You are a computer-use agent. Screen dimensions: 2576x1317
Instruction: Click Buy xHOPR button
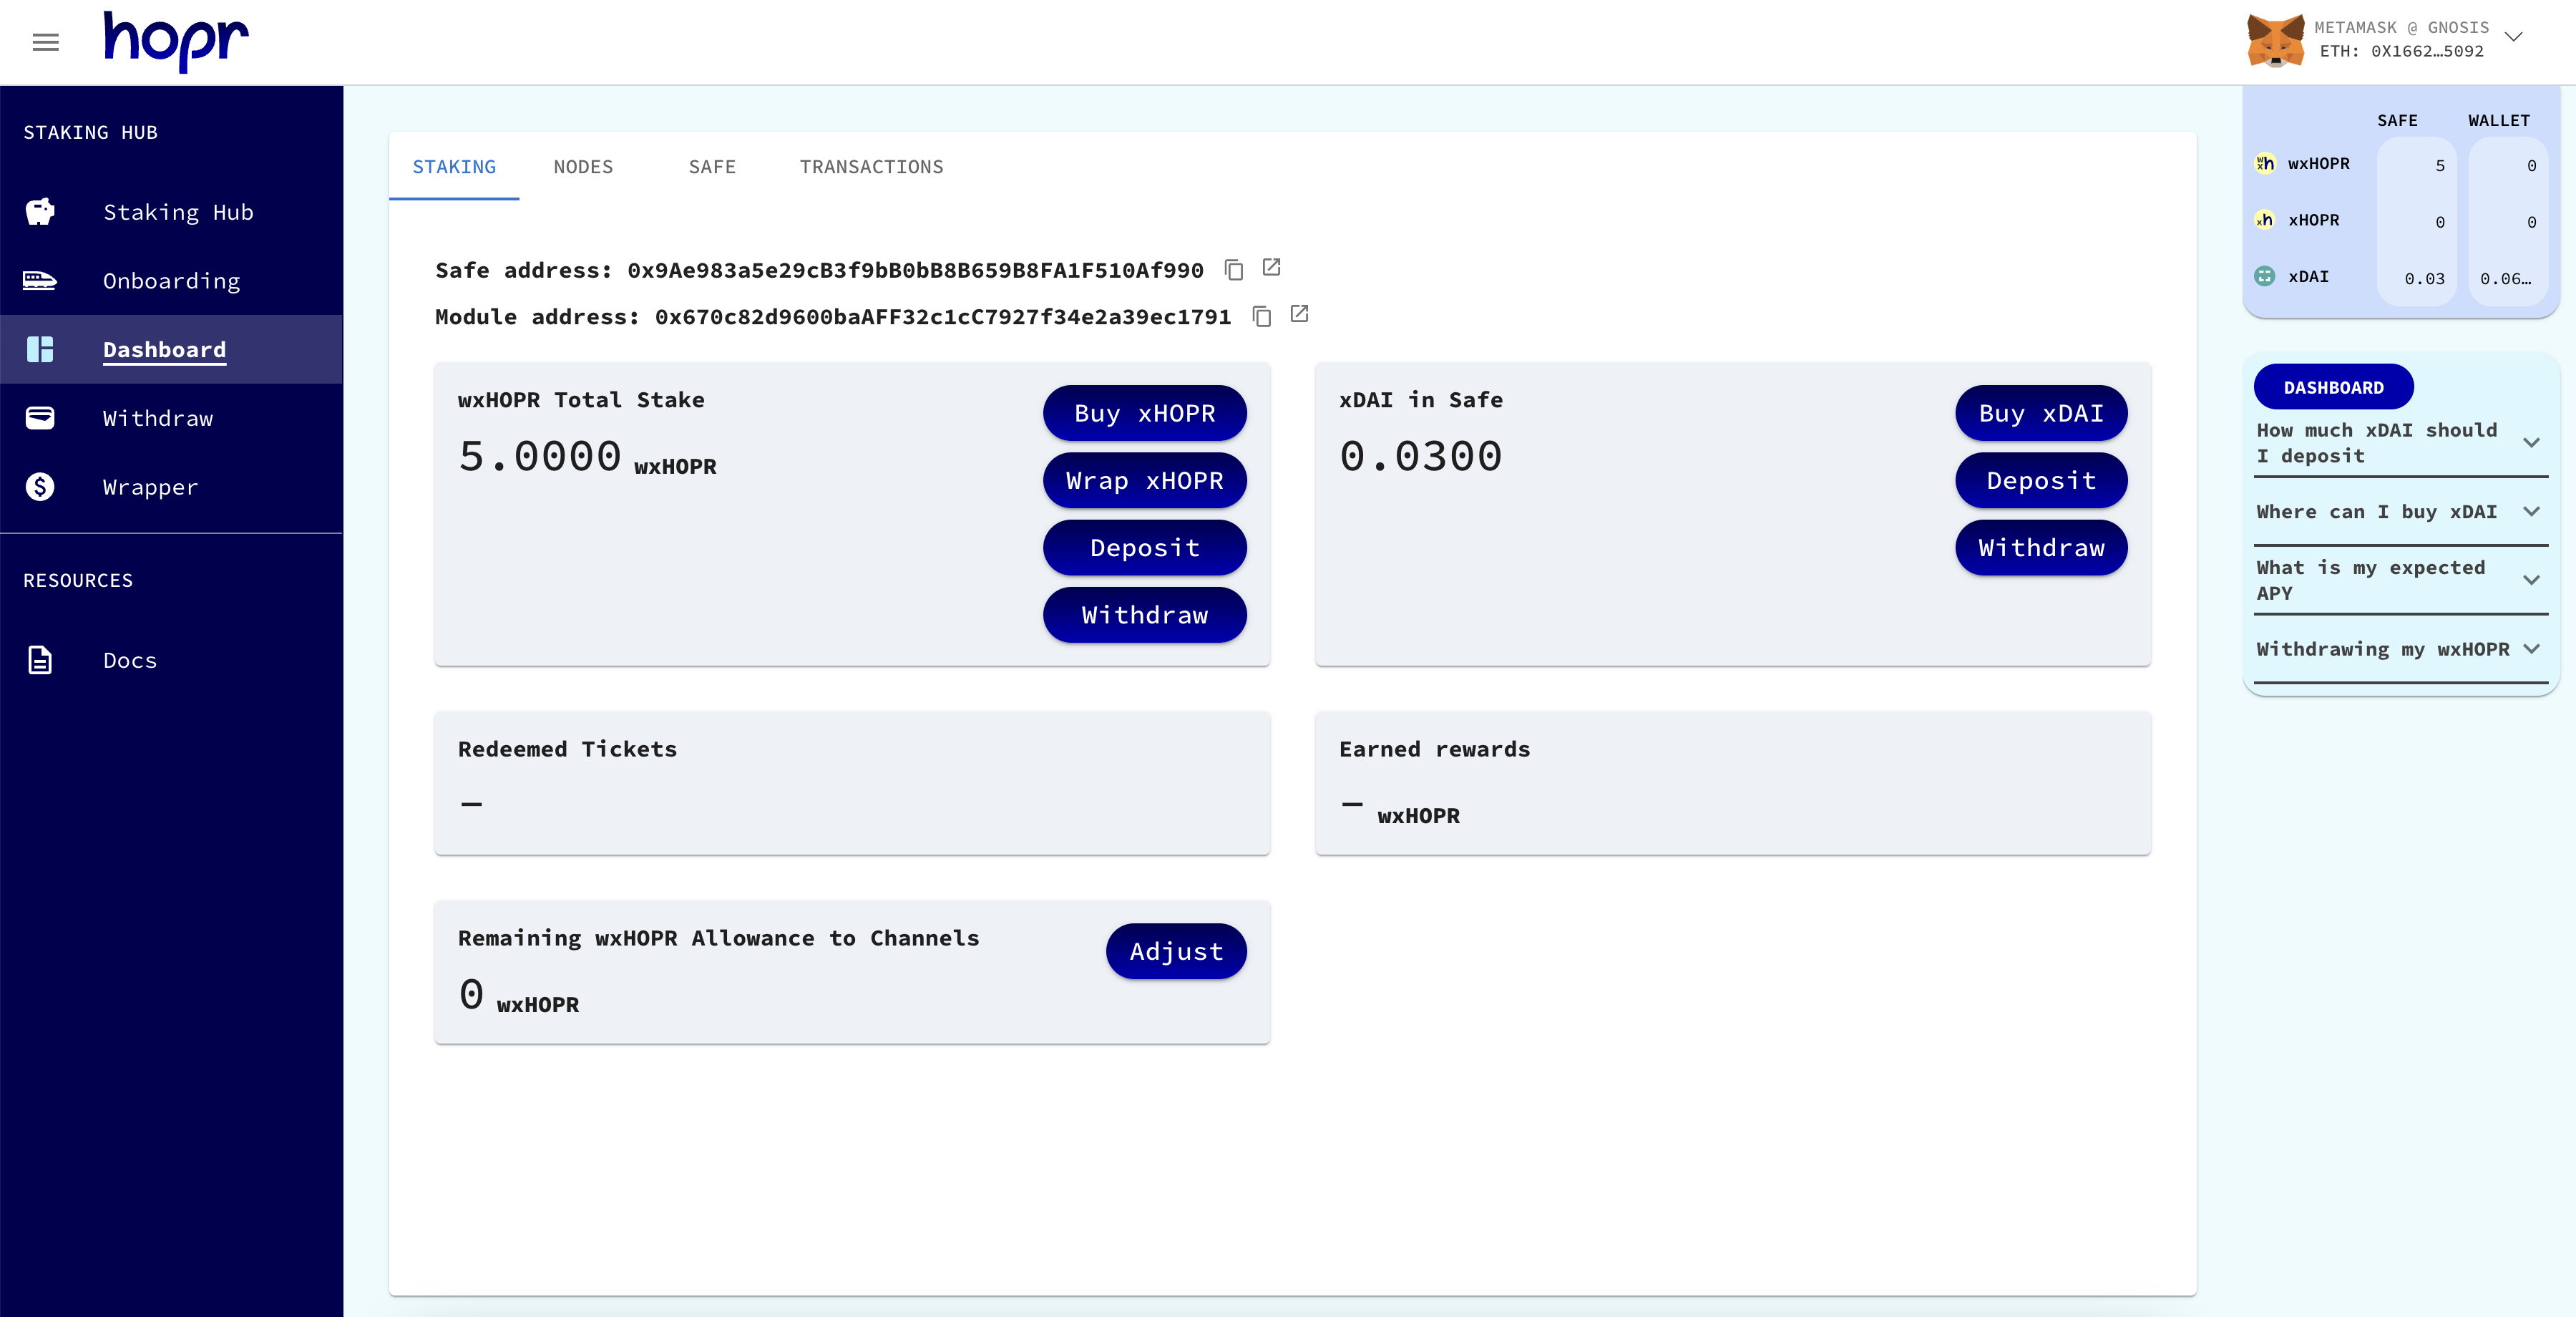(x=1144, y=413)
